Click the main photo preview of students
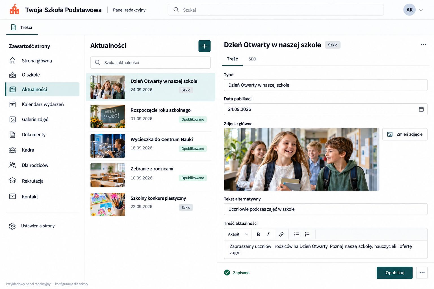 coord(301,159)
